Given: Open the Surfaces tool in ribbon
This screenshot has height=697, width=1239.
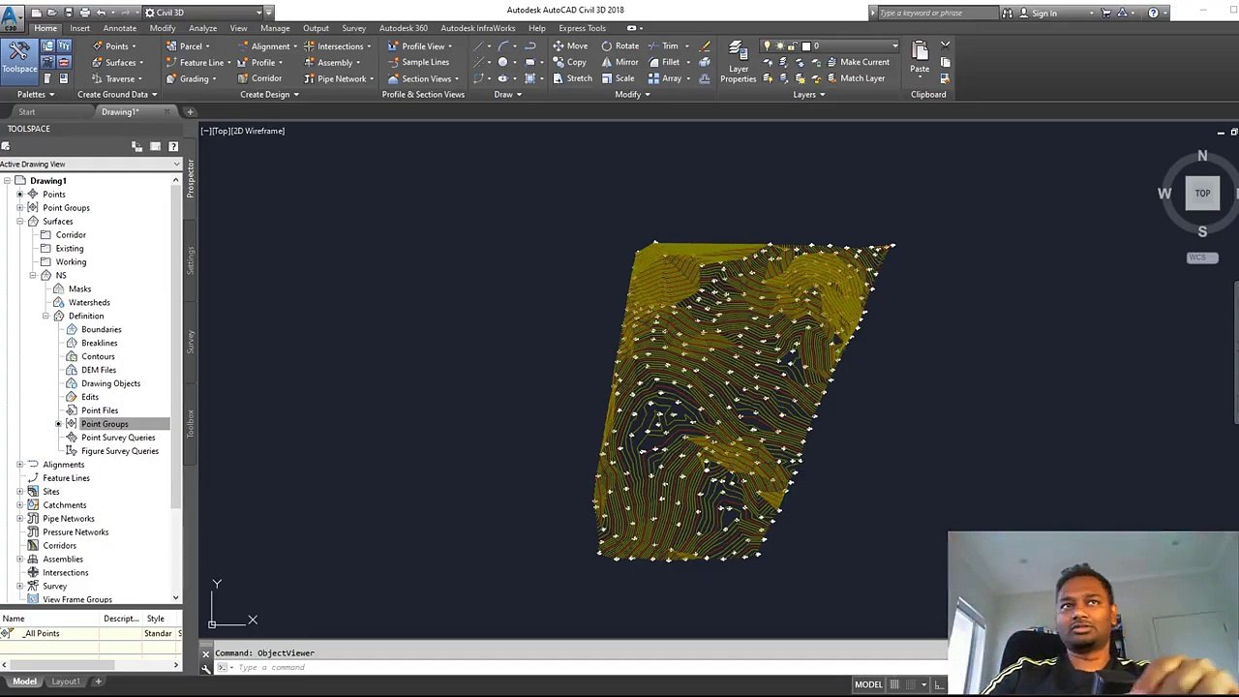Looking at the screenshot, I should point(120,63).
